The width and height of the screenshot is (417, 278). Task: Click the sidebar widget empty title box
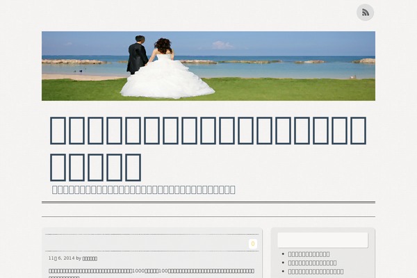[x=323, y=240]
